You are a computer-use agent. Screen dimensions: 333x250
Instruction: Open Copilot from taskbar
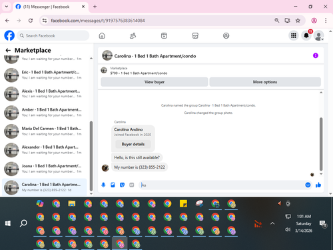40,203
